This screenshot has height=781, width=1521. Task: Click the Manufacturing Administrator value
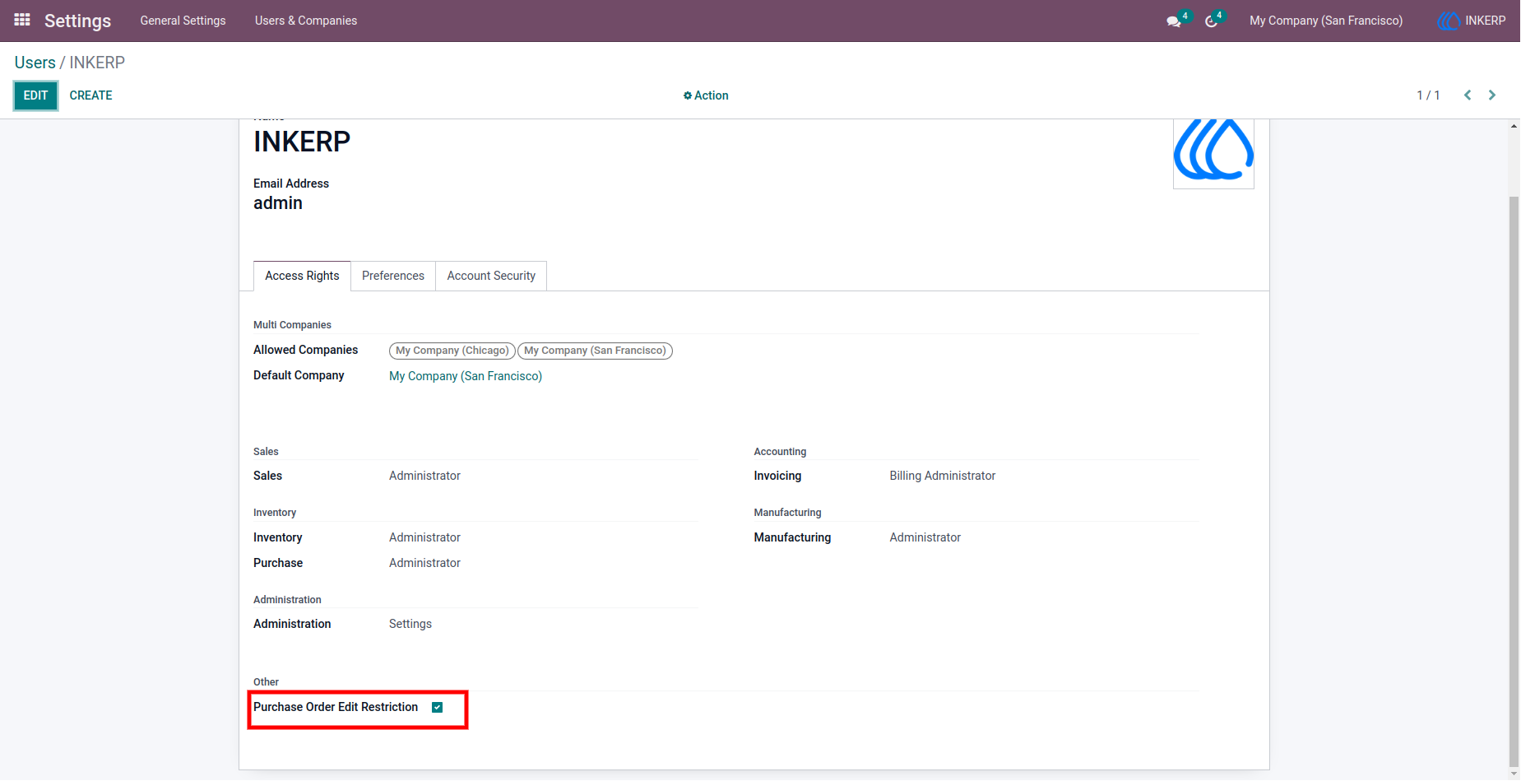coord(925,537)
